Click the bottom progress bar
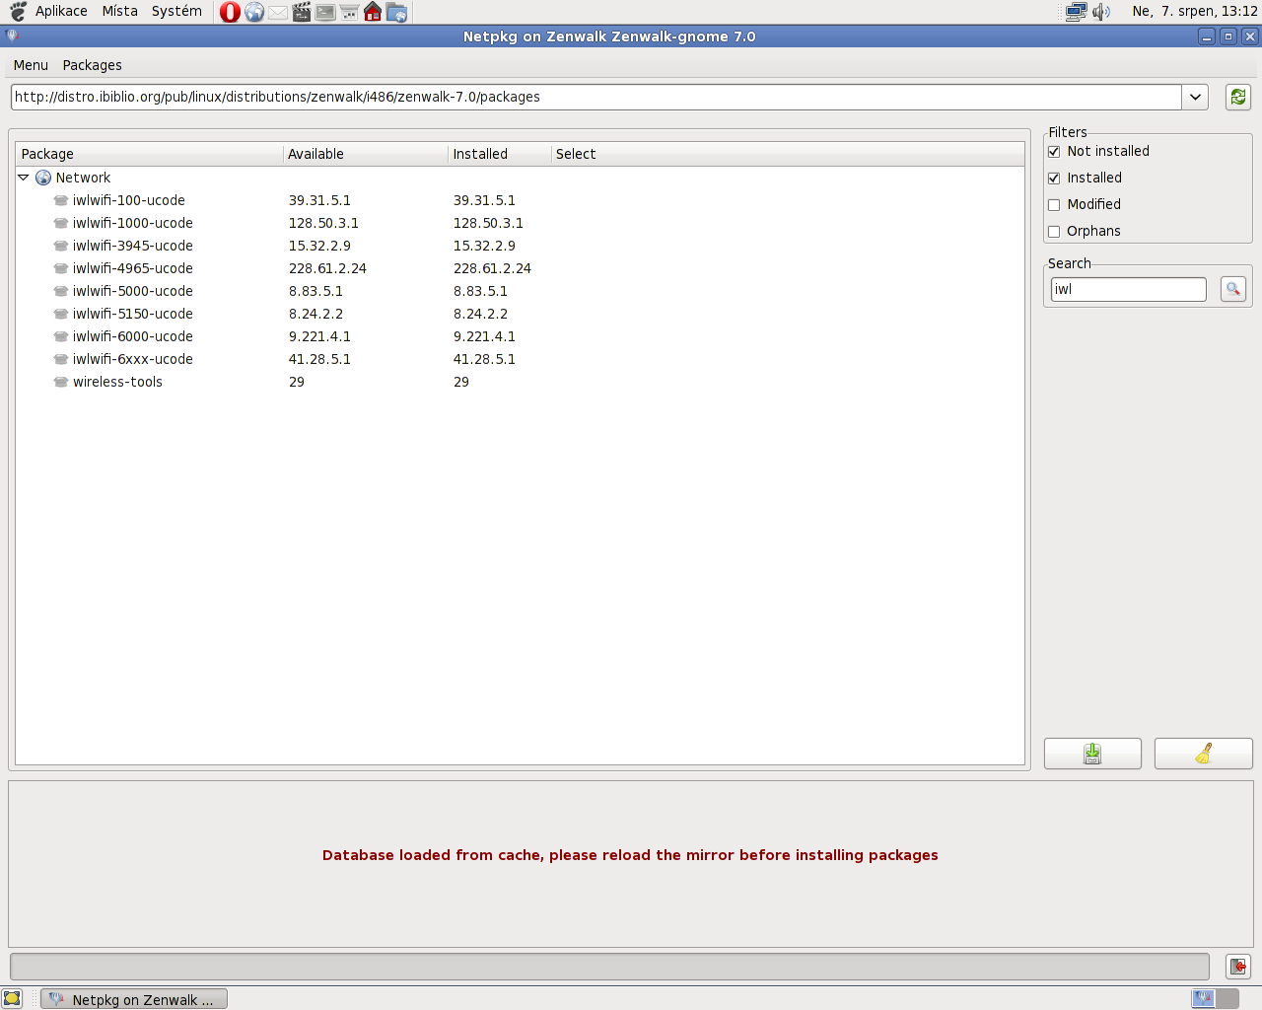Image resolution: width=1262 pixels, height=1010 pixels. (609, 967)
